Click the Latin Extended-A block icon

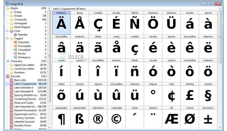12,88
